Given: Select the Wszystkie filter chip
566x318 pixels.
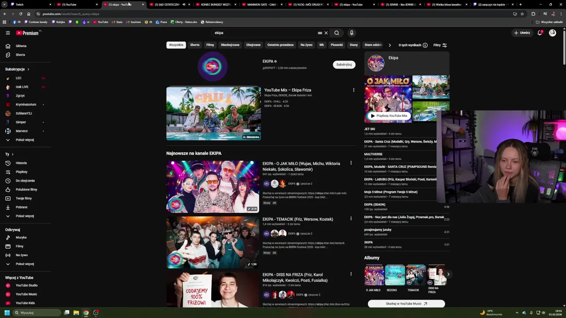Looking at the screenshot, I should (176, 45).
